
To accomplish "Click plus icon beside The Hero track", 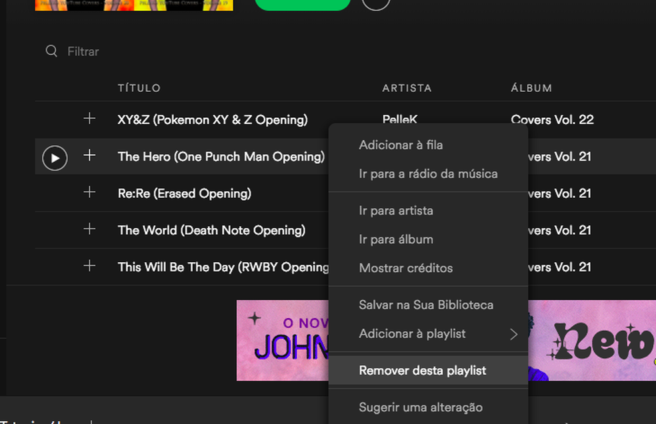I will 89,155.
